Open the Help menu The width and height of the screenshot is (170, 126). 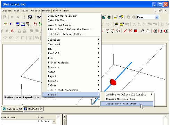(x=66, y=11)
